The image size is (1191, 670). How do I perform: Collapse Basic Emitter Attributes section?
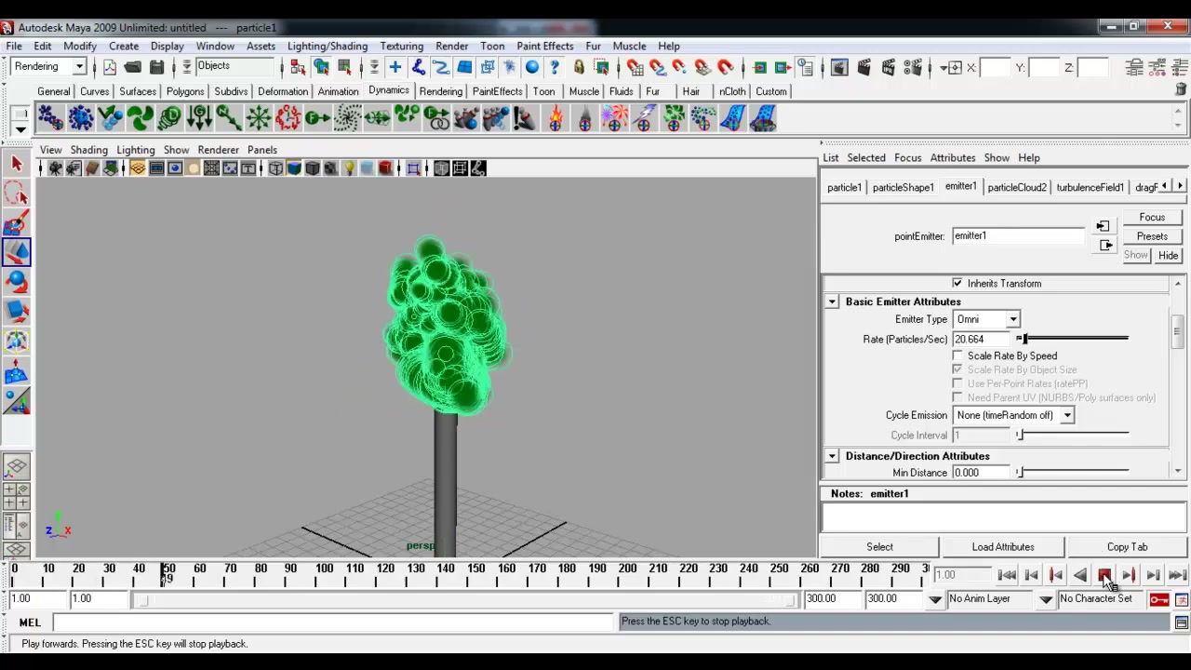[x=832, y=301]
